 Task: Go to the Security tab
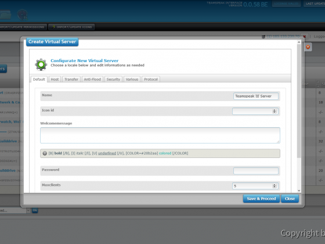(113, 79)
